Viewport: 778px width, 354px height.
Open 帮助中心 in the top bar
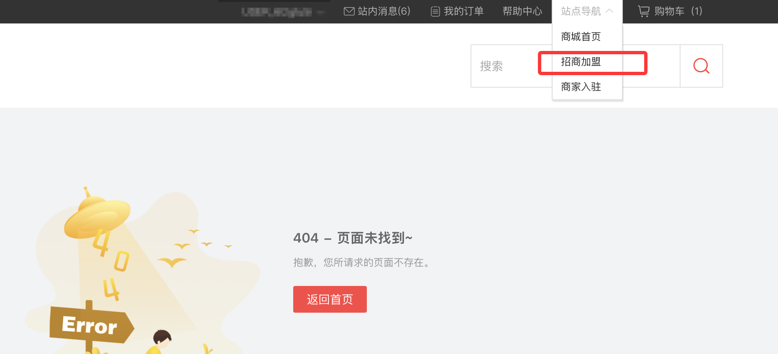pos(522,11)
